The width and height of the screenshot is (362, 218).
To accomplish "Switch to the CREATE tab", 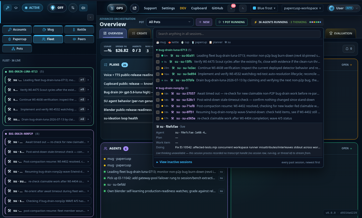I will 140,33.
